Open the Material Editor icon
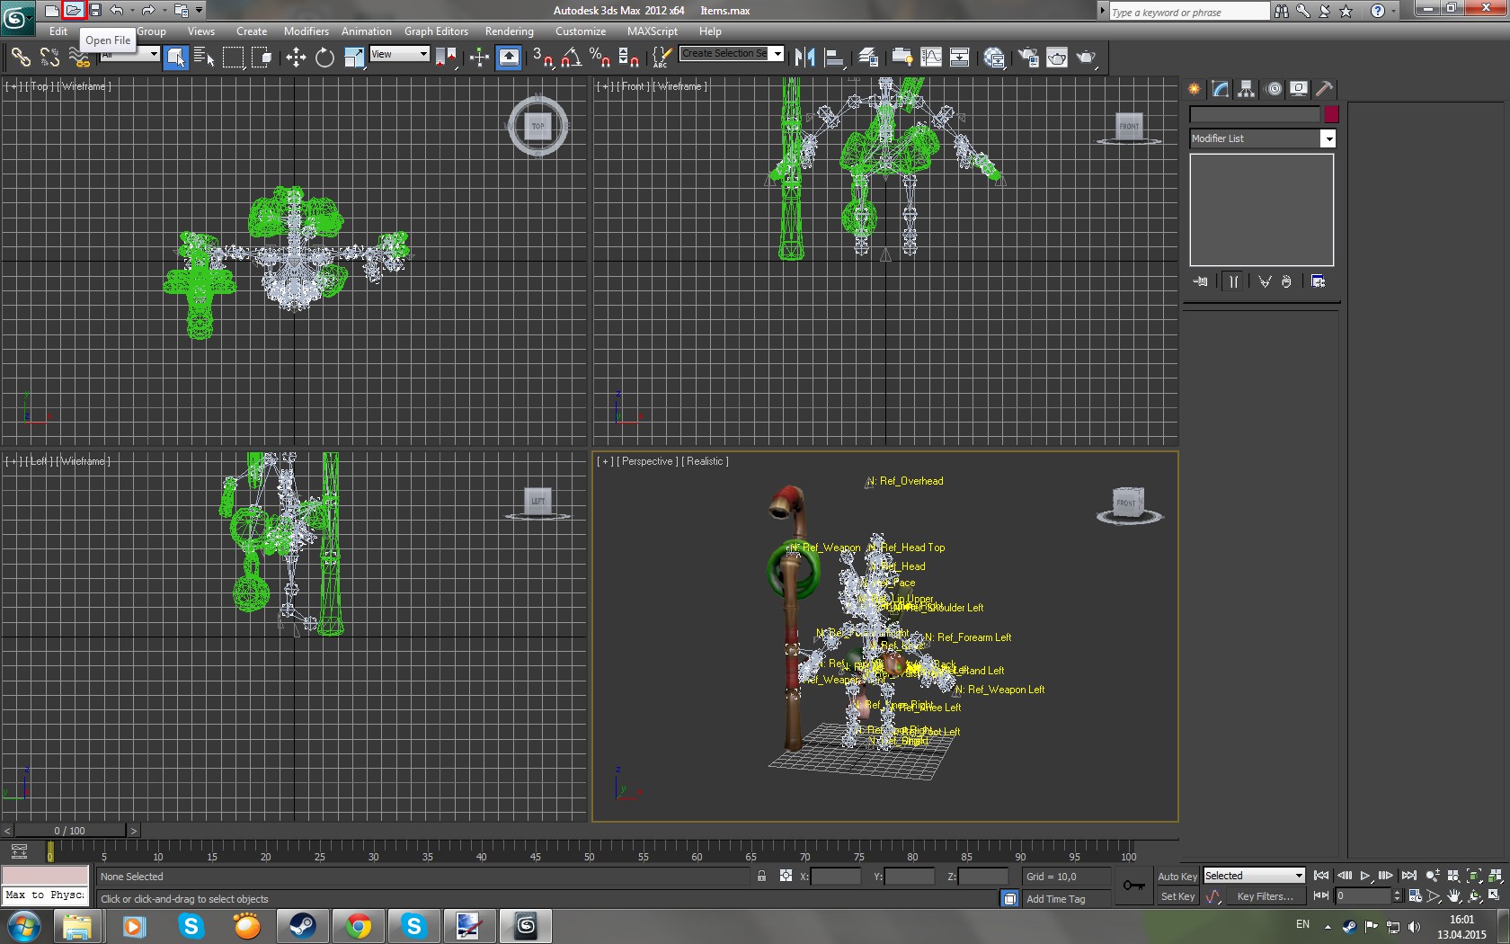1510x944 pixels. coord(994,58)
